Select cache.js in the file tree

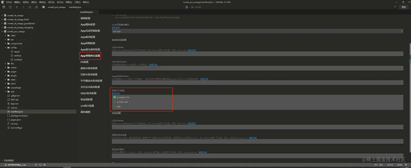point(17,55)
